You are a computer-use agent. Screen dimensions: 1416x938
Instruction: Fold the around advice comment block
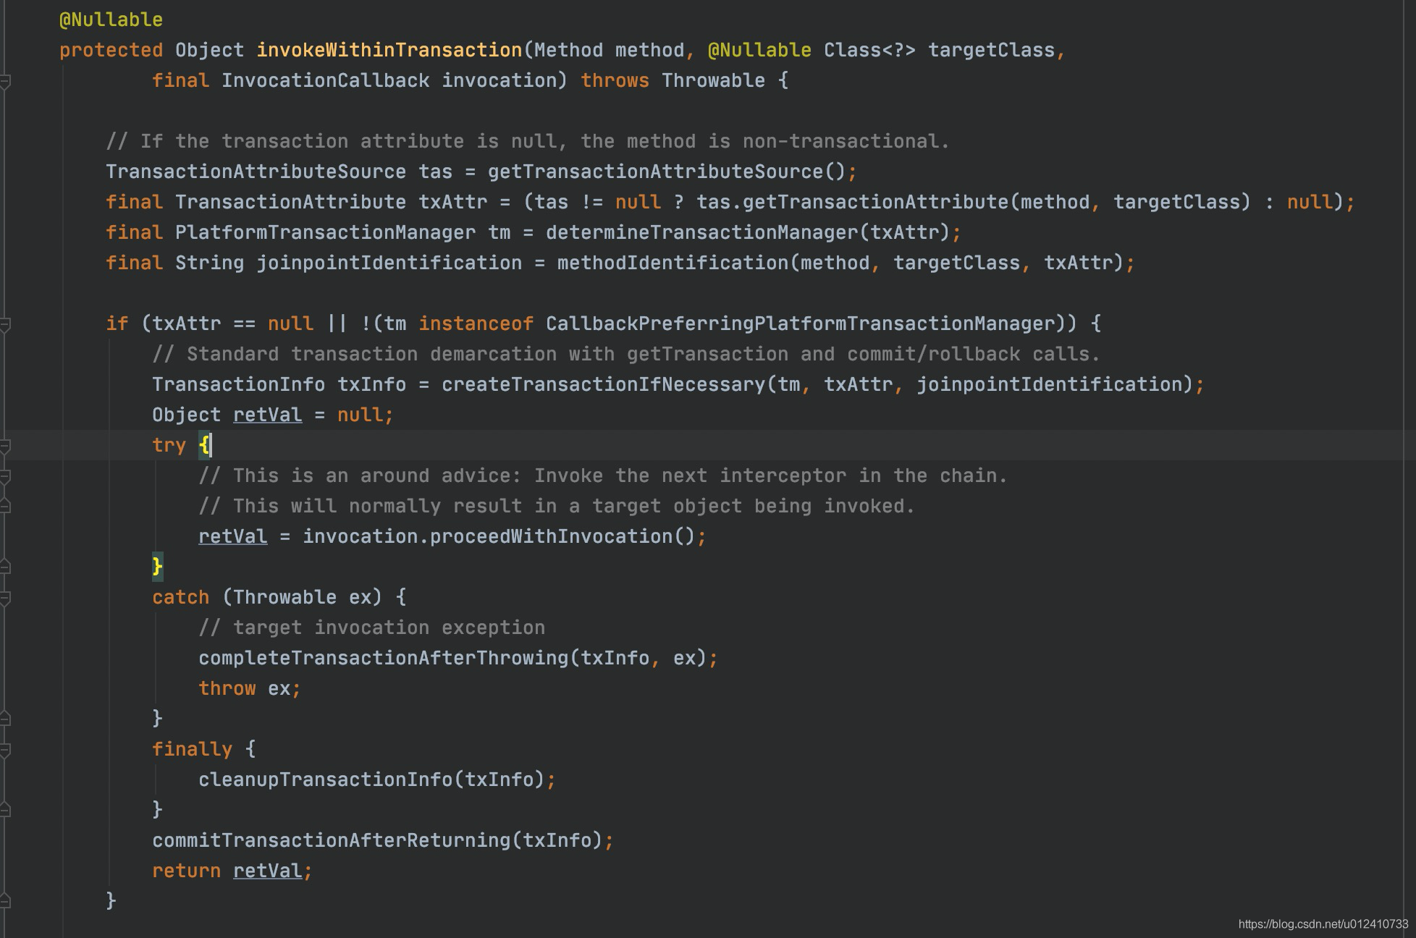4,476
